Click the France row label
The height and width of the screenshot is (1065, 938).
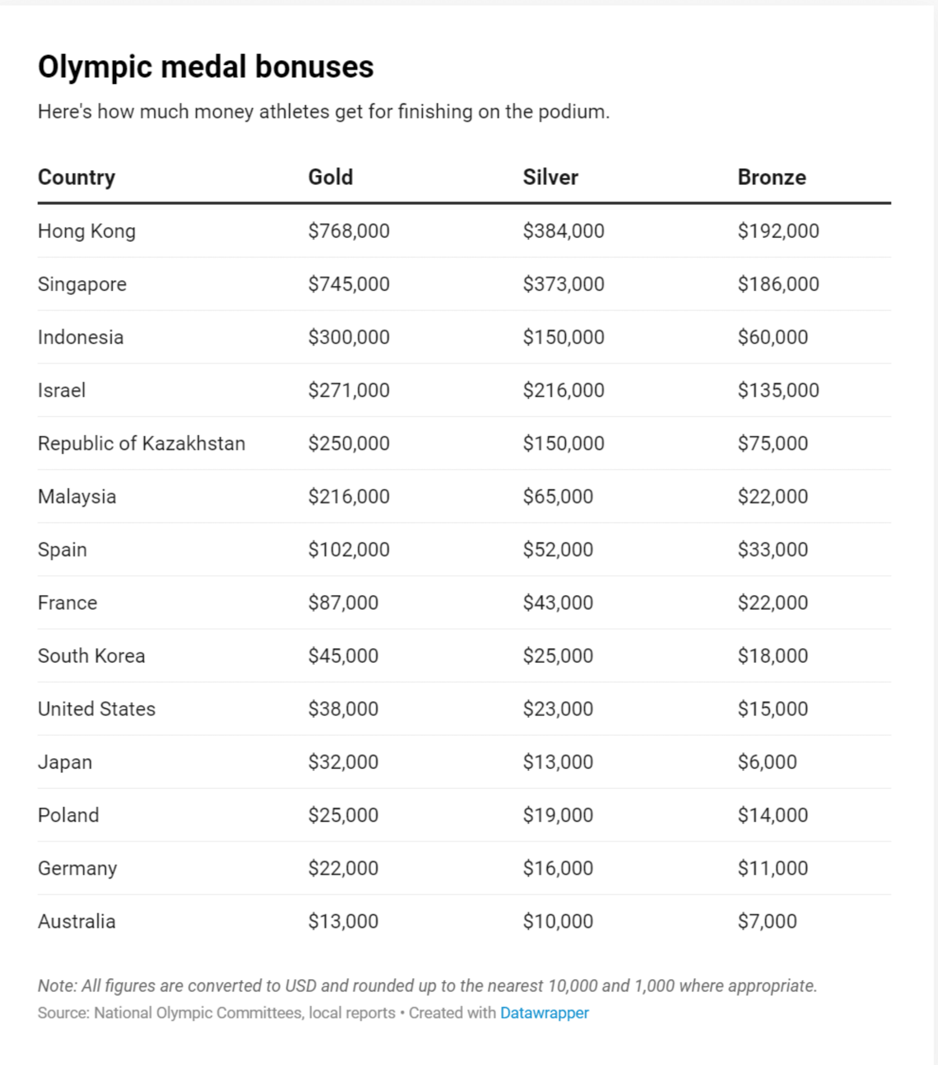click(x=67, y=603)
